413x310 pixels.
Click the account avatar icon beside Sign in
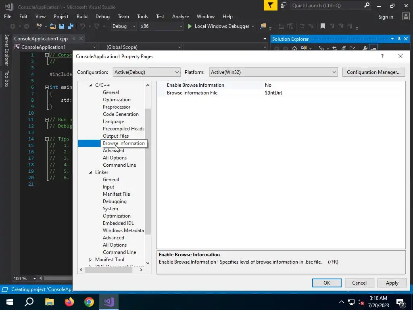click(x=406, y=17)
